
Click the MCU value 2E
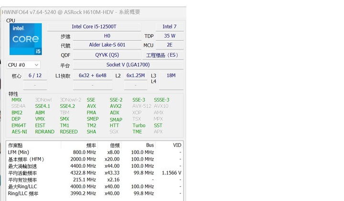coord(170,45)
